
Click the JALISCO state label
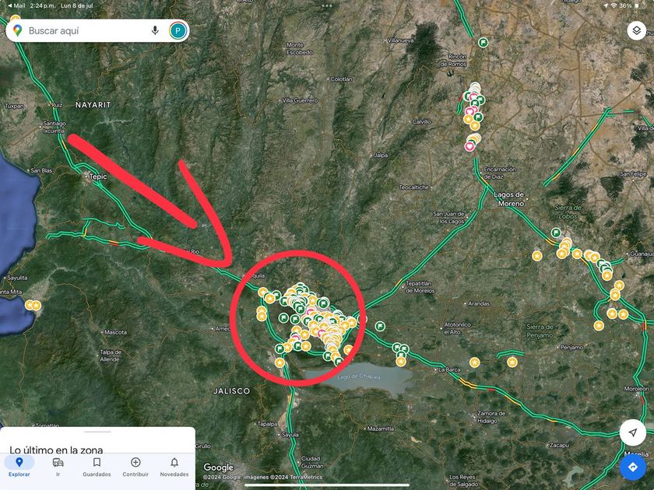[232, 390]
